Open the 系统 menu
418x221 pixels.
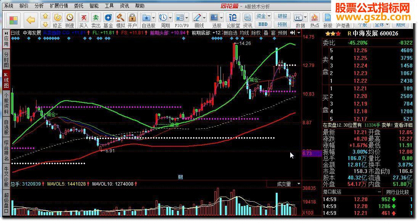click(9, 6)
